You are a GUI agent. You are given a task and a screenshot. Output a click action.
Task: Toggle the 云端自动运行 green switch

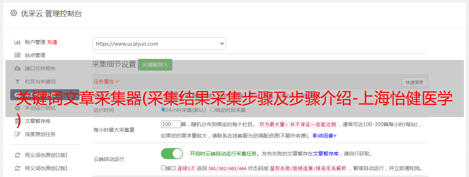pyautogui.click(x=172, y=154)
